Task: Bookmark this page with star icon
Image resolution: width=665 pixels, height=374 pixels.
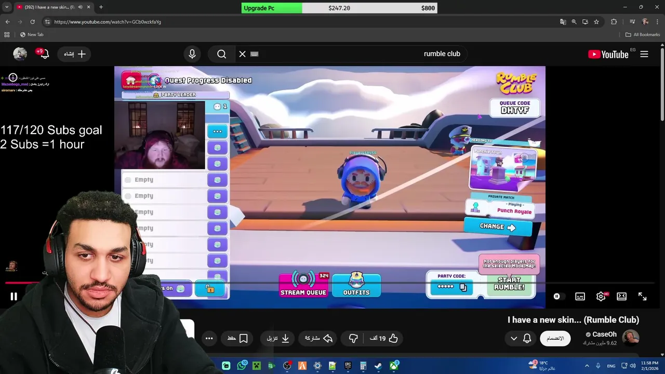Action: coord(596,22)
